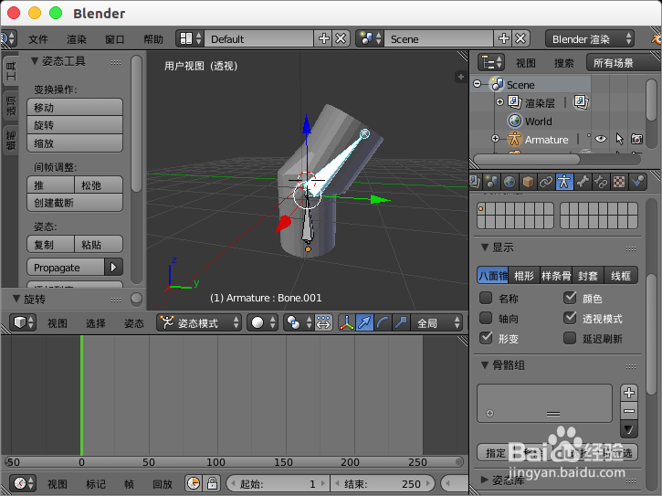662x496 pixels.
Task: Open the object properties cube icon
Action: [x=528, y=182]
